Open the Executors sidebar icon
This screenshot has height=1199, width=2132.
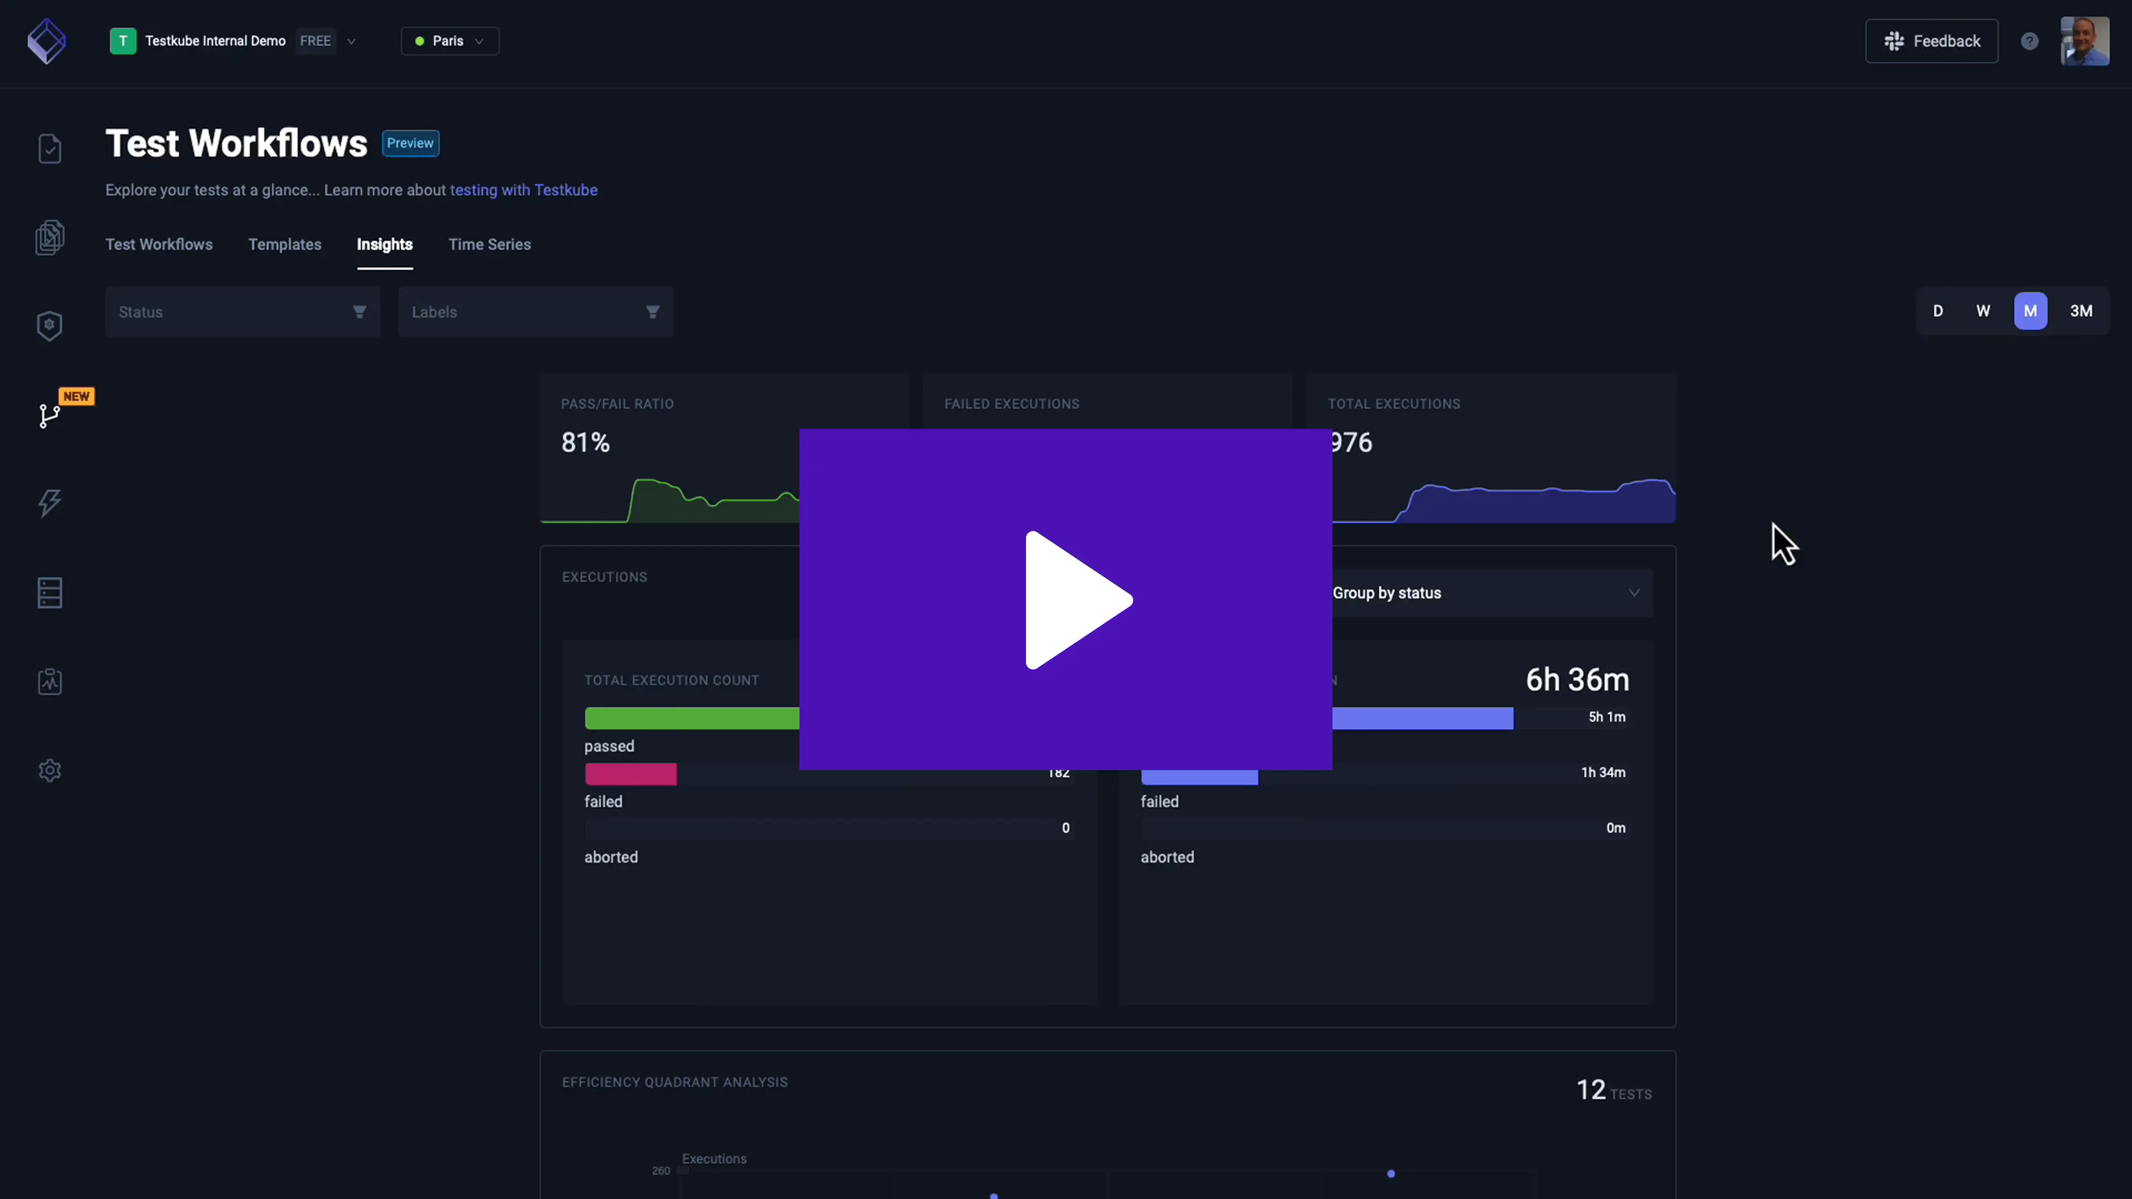49,325
